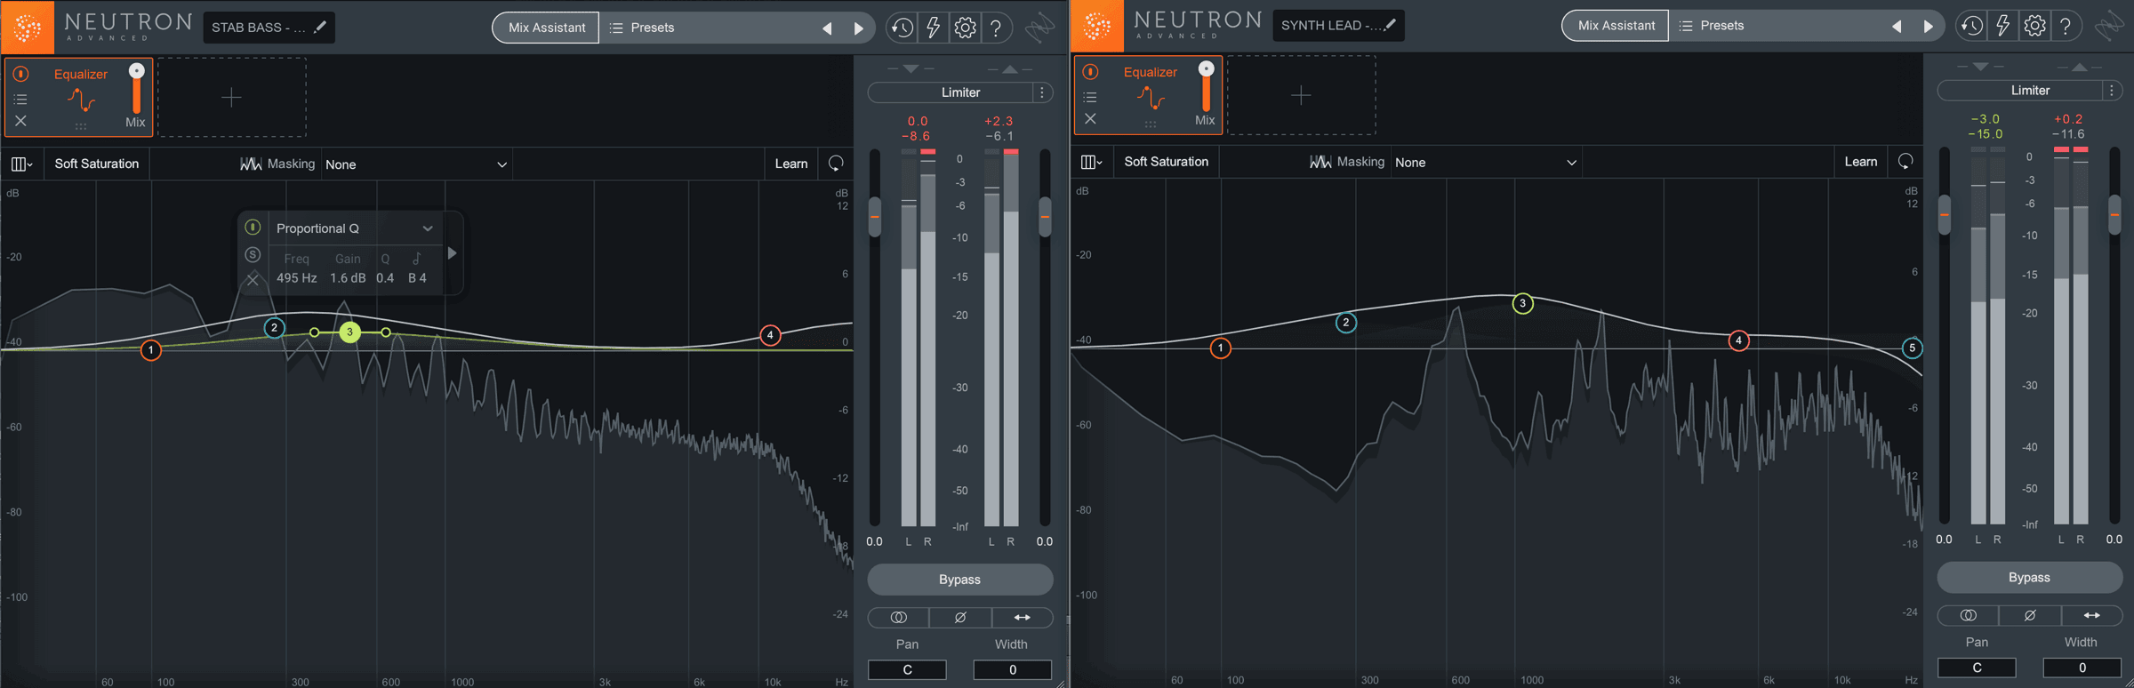Add module via plus slot in STAB BASS
This screenshot has height=688, width=2134.
(x=232, y=98)
